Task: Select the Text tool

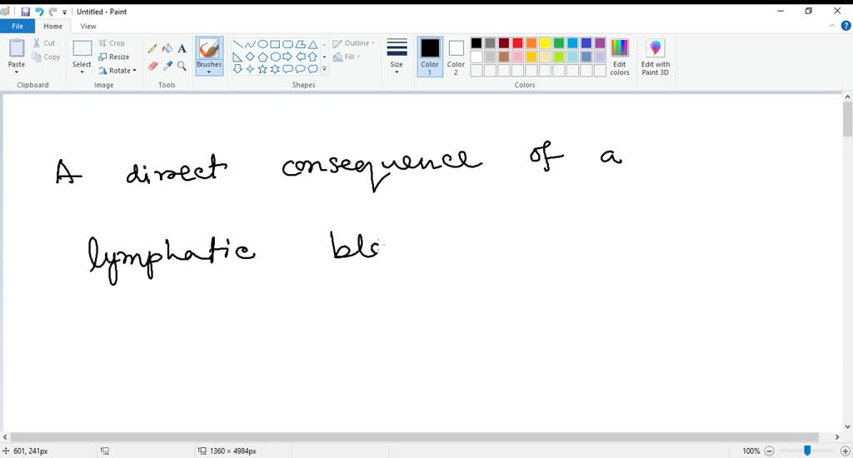Action: (182, 48)
